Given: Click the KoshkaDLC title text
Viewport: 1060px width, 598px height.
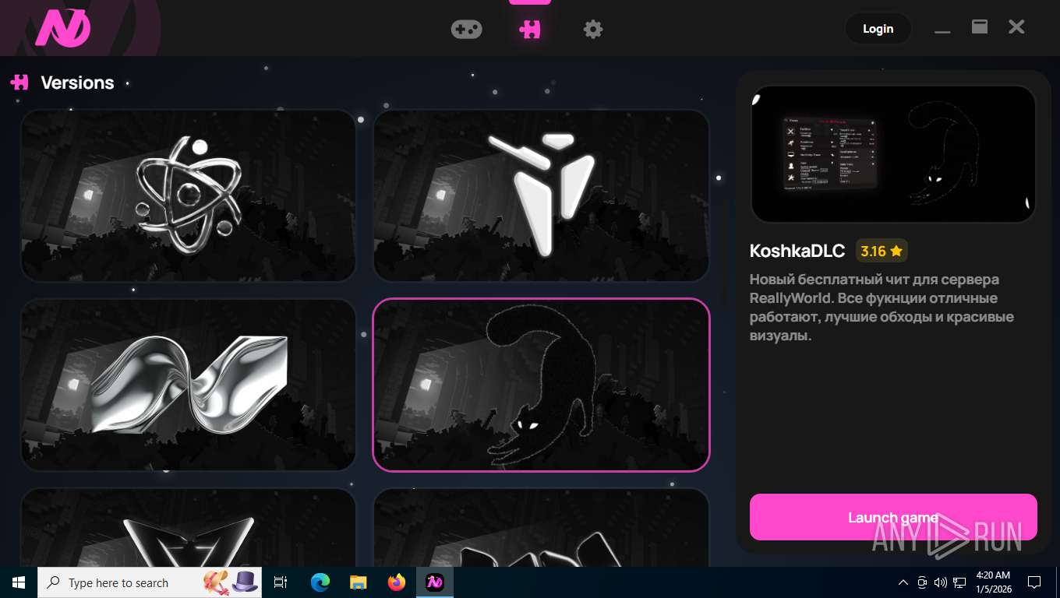Looking at the screenshot, I should (x=797, y=251).
